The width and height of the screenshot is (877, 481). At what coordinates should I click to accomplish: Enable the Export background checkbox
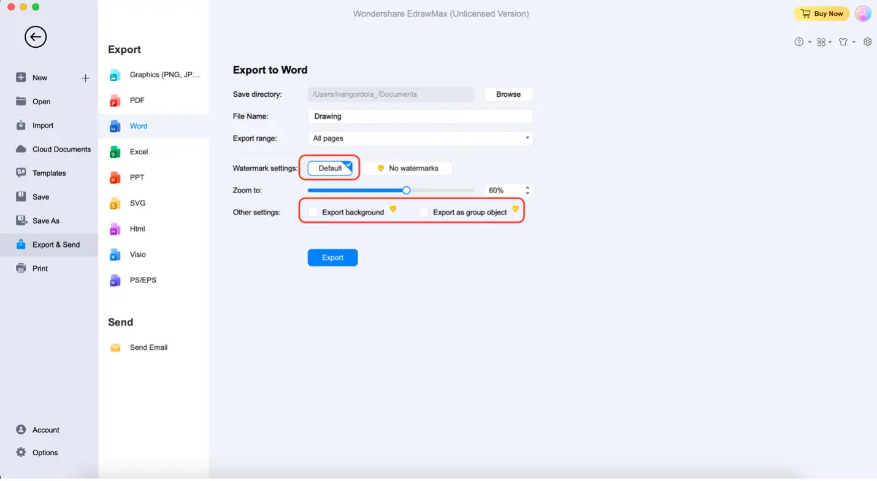[x=313, y=213]
